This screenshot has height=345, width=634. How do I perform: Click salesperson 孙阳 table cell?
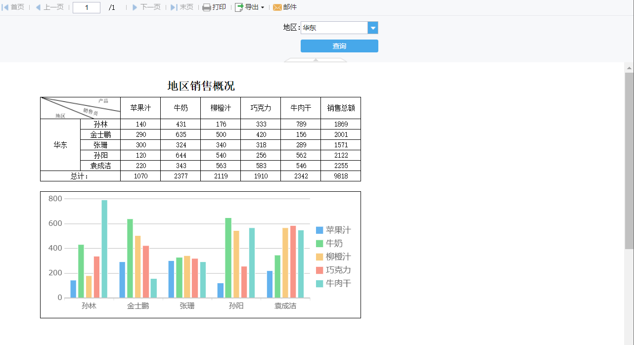coord(100,155)
